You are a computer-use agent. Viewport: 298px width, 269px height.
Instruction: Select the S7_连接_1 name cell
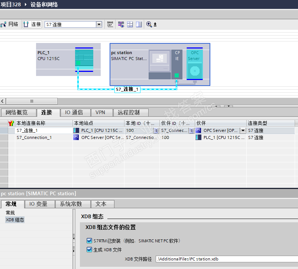point(44,130)
